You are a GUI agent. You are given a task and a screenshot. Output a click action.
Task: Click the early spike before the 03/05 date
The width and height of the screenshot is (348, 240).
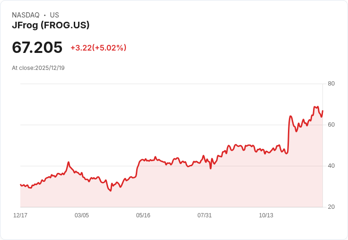tap(69, 162)
